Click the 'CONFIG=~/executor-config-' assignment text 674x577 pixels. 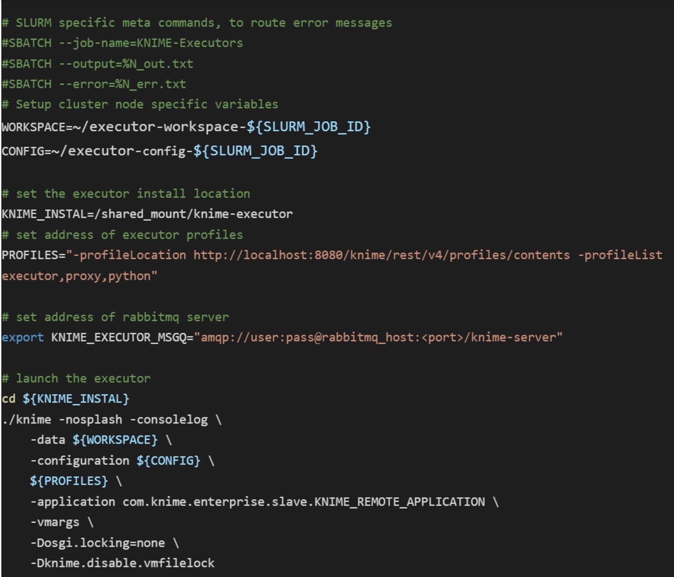click(x=97, y=151)
